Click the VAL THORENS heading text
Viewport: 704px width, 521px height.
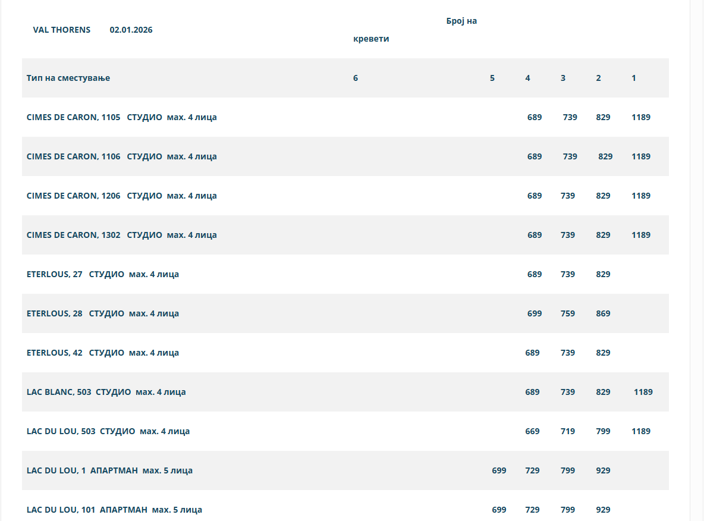pos(62,30)
